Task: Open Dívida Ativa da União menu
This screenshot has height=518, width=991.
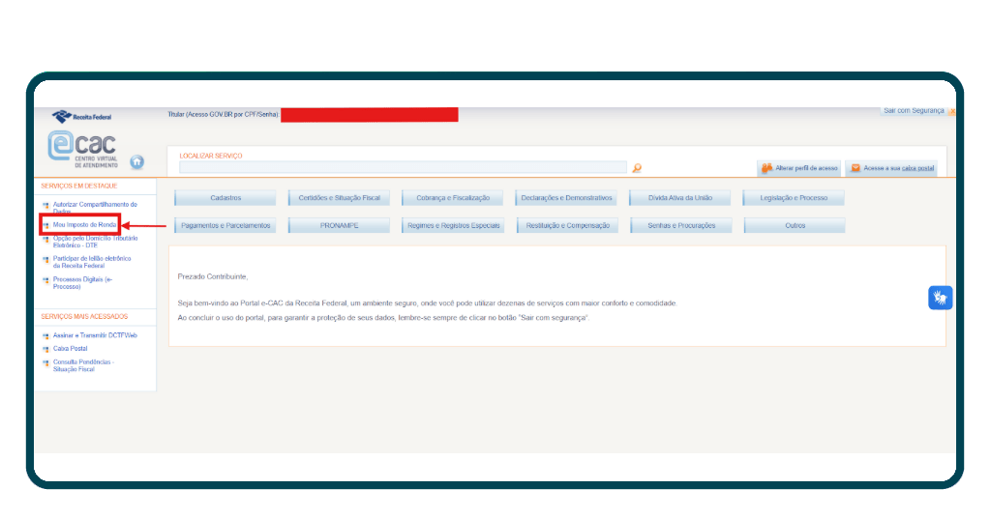Action: tap(680, 198)
